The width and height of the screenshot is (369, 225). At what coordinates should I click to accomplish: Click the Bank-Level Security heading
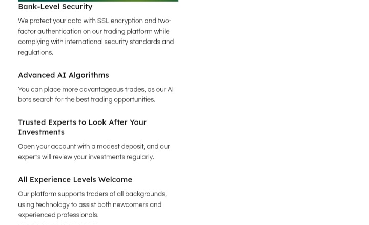point(55,7)
